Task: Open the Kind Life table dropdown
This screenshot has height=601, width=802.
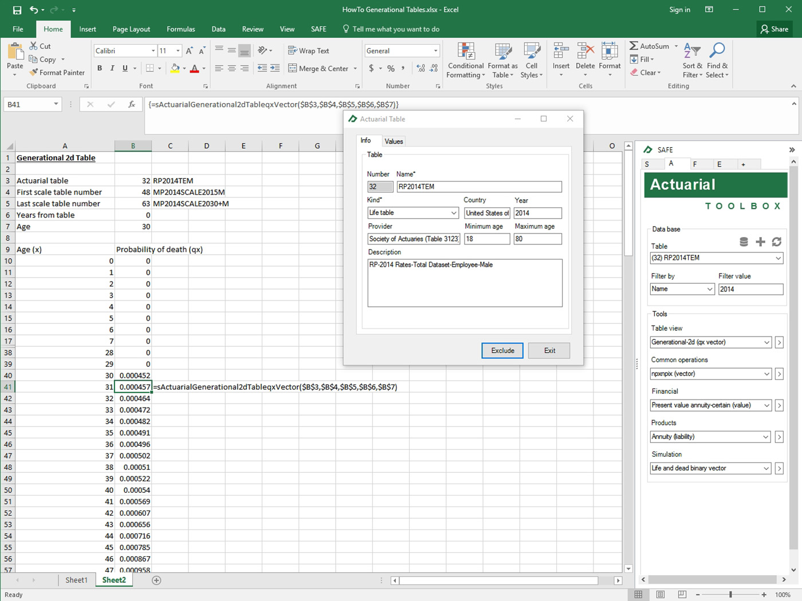Action: pos(453,213)
